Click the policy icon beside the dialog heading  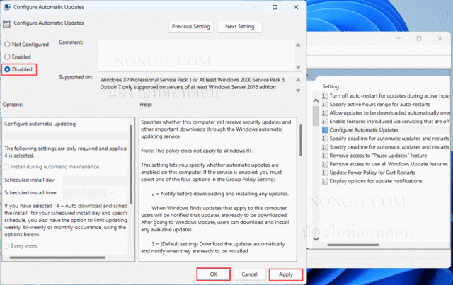(x=6, y=23)
